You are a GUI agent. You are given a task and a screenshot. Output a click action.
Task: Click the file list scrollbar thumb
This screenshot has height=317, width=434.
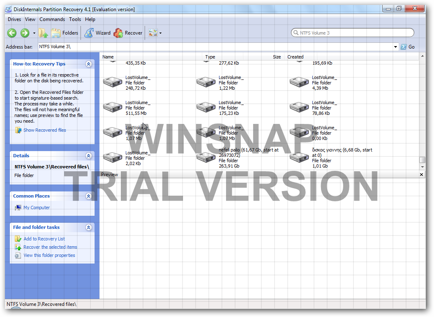pos(422,160)
